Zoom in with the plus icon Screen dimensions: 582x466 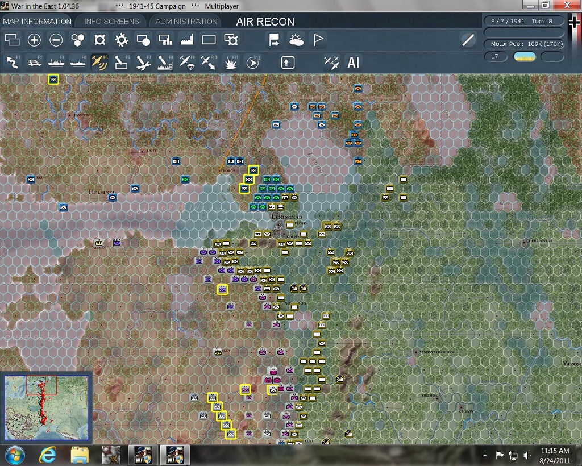pyautogui.click(x=34, y=40)
